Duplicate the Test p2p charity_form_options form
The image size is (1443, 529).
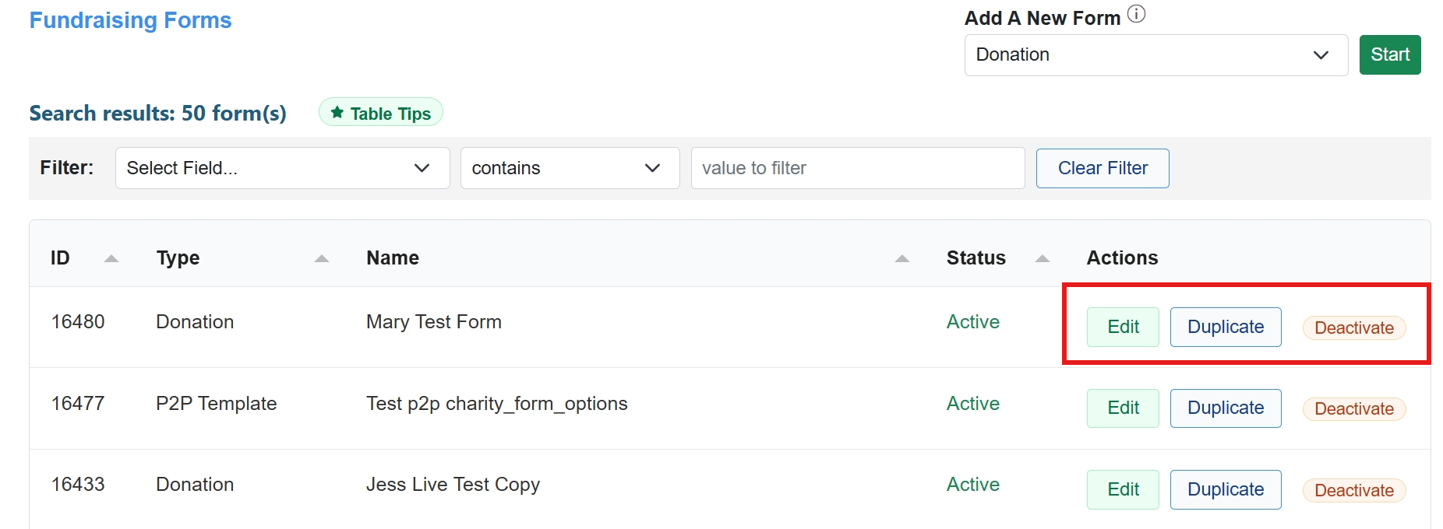click(x=1226, y=408)
